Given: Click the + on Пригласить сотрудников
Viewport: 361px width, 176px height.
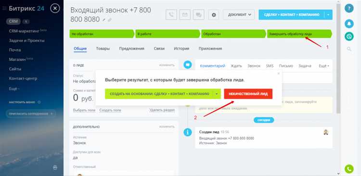Looking at the screenshot, I should [x=52, y=113].
